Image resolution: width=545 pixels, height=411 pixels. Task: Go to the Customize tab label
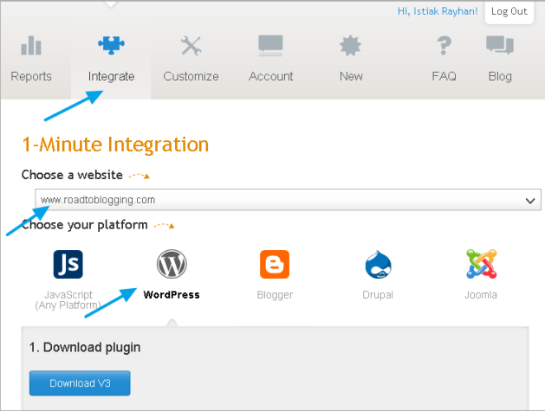coord(191,76)
